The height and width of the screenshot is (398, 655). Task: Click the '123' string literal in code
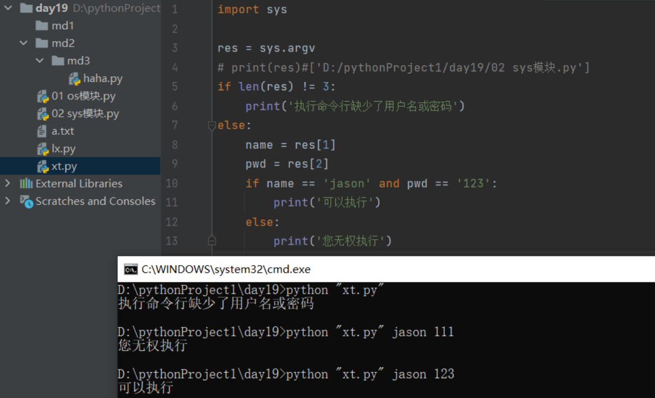(x=473, y=184)
